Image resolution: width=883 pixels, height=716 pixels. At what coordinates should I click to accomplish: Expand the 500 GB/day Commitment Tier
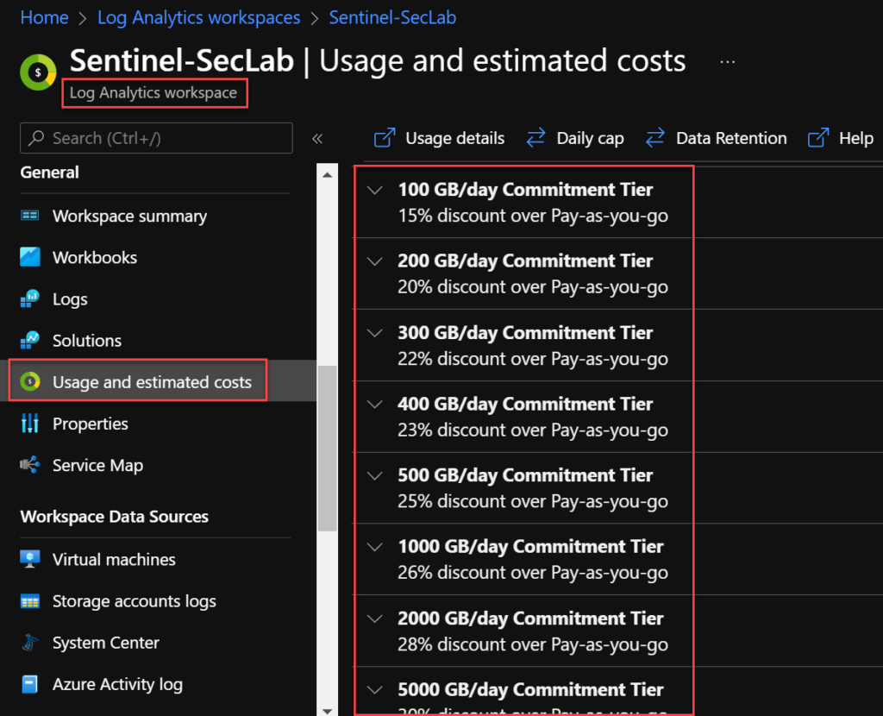375,475
